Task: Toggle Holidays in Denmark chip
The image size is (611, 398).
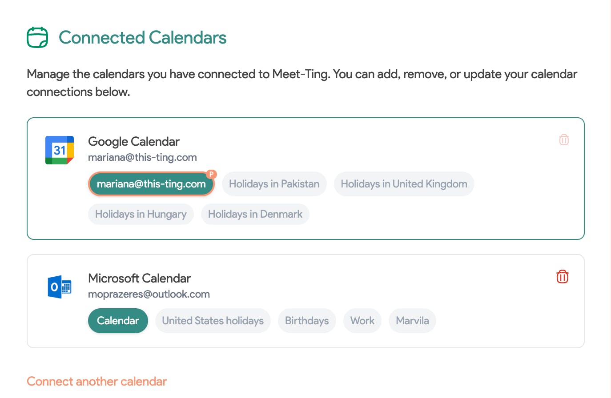Action: coord(255,214)
